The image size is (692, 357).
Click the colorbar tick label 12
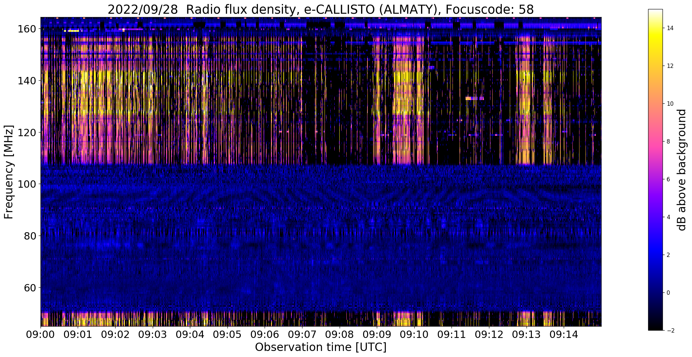[670, 66]
